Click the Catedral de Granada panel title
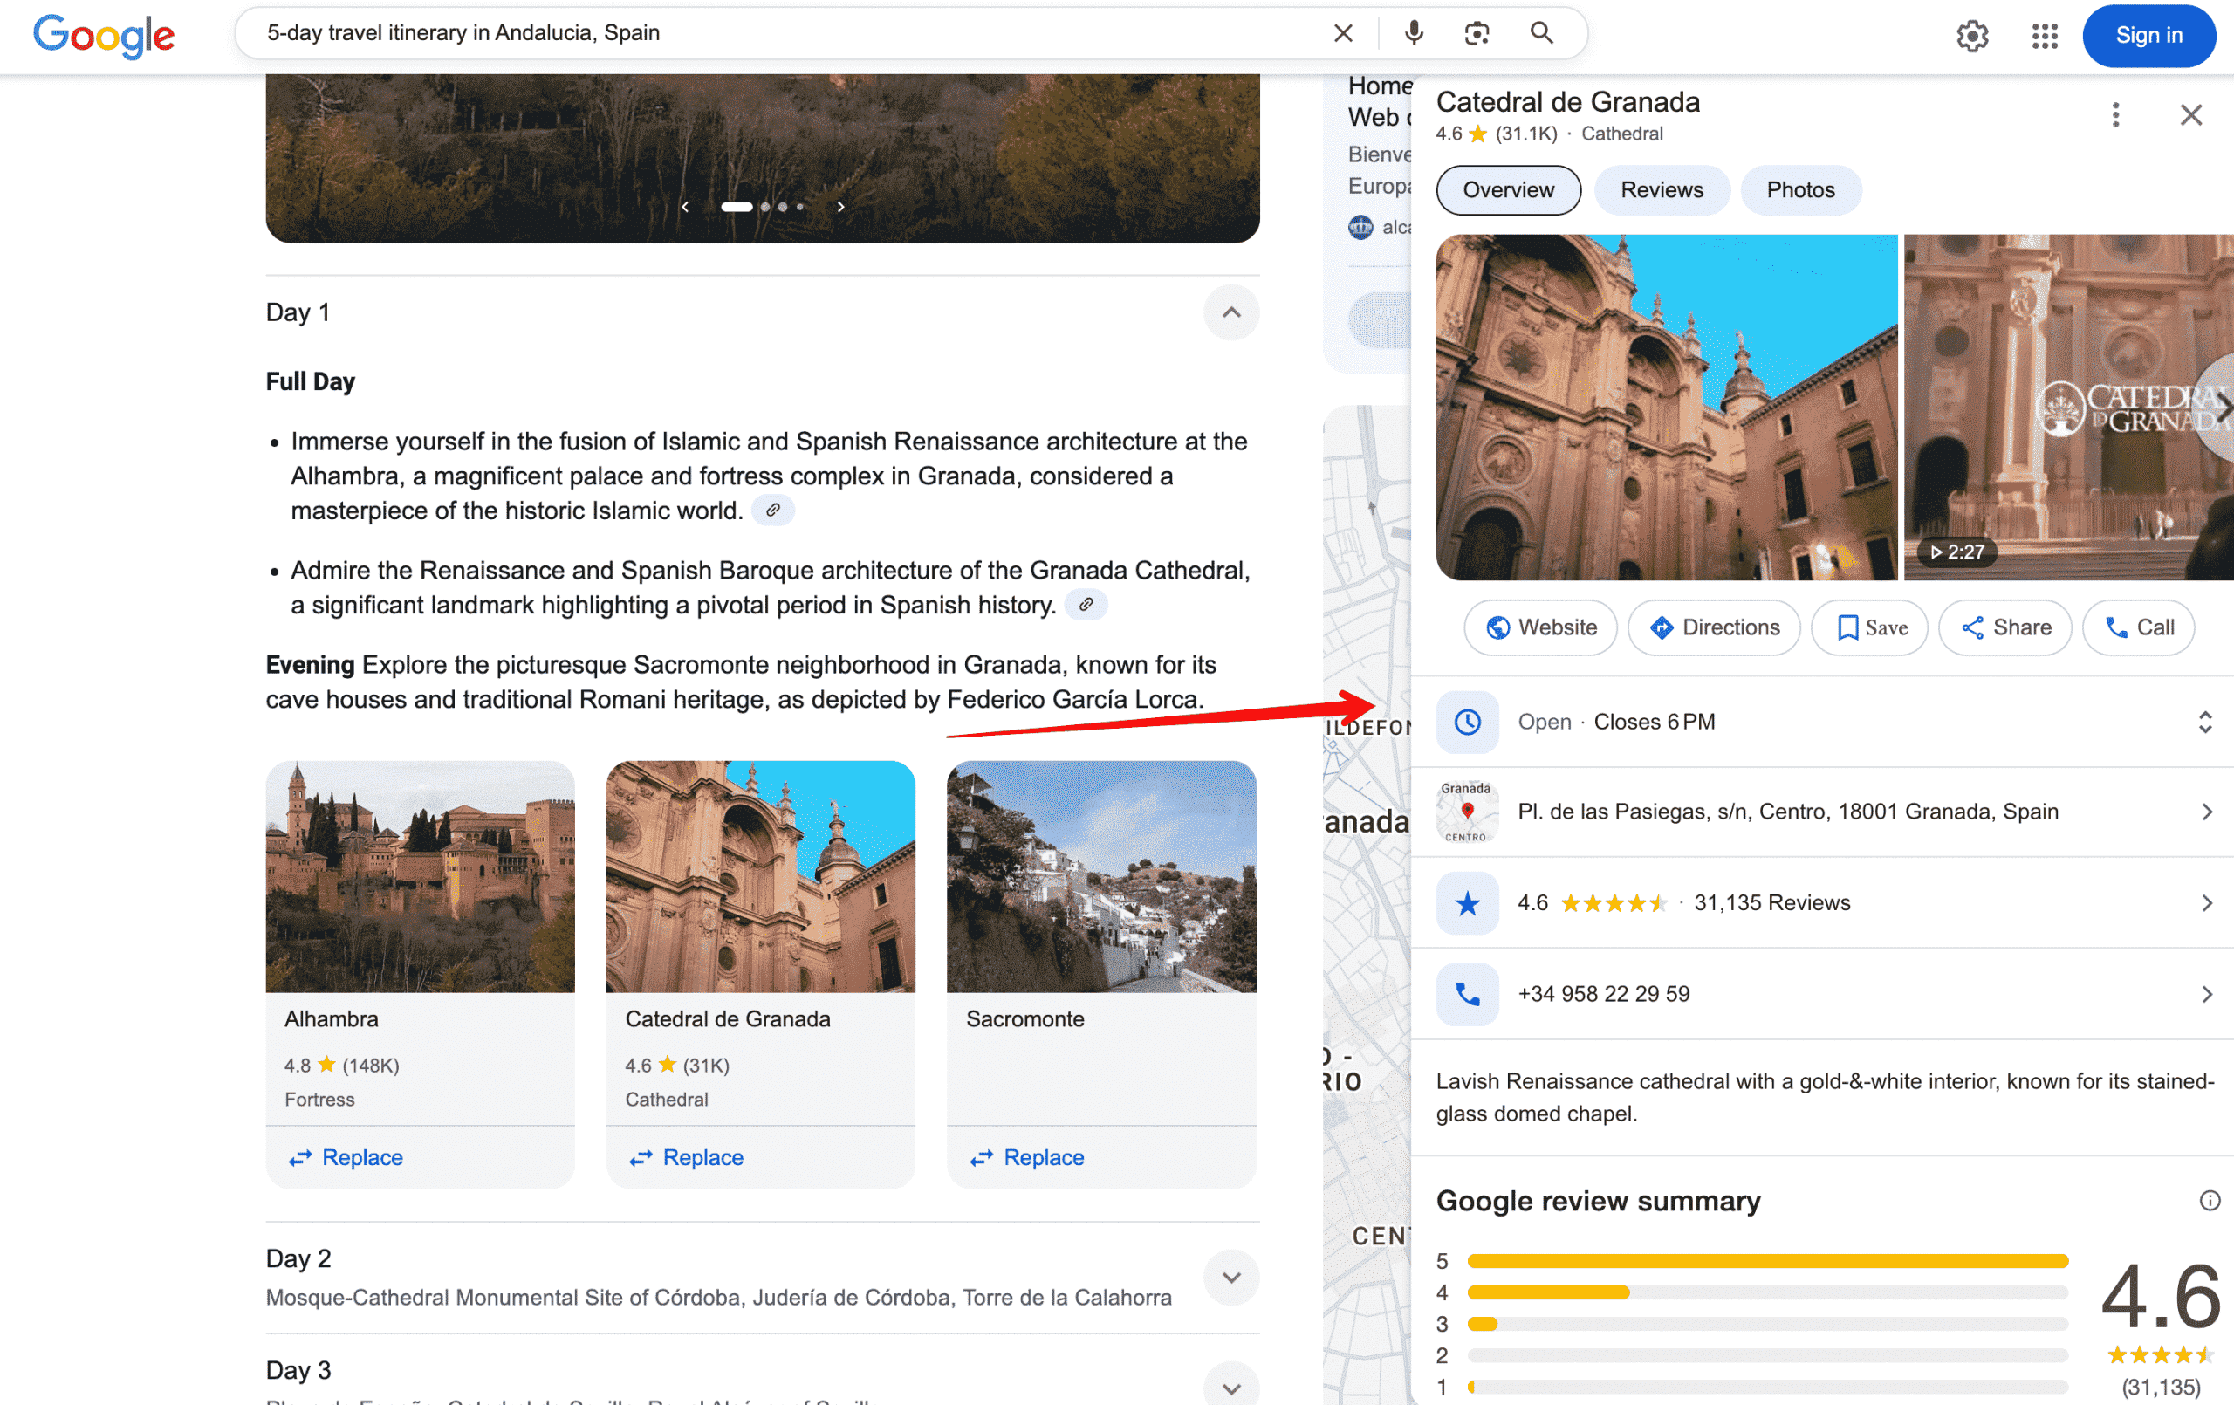Viewport: 2234px width, 1405px height. tap(1568, 102)
